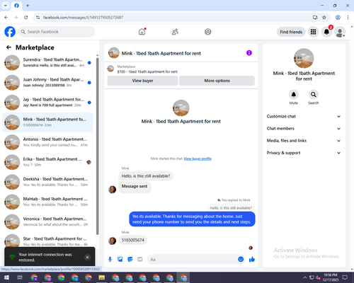Image resolution: width=354 pixels, height=283 pixels.
Task: Bookmark this page star icon
Action: (324, 18)
